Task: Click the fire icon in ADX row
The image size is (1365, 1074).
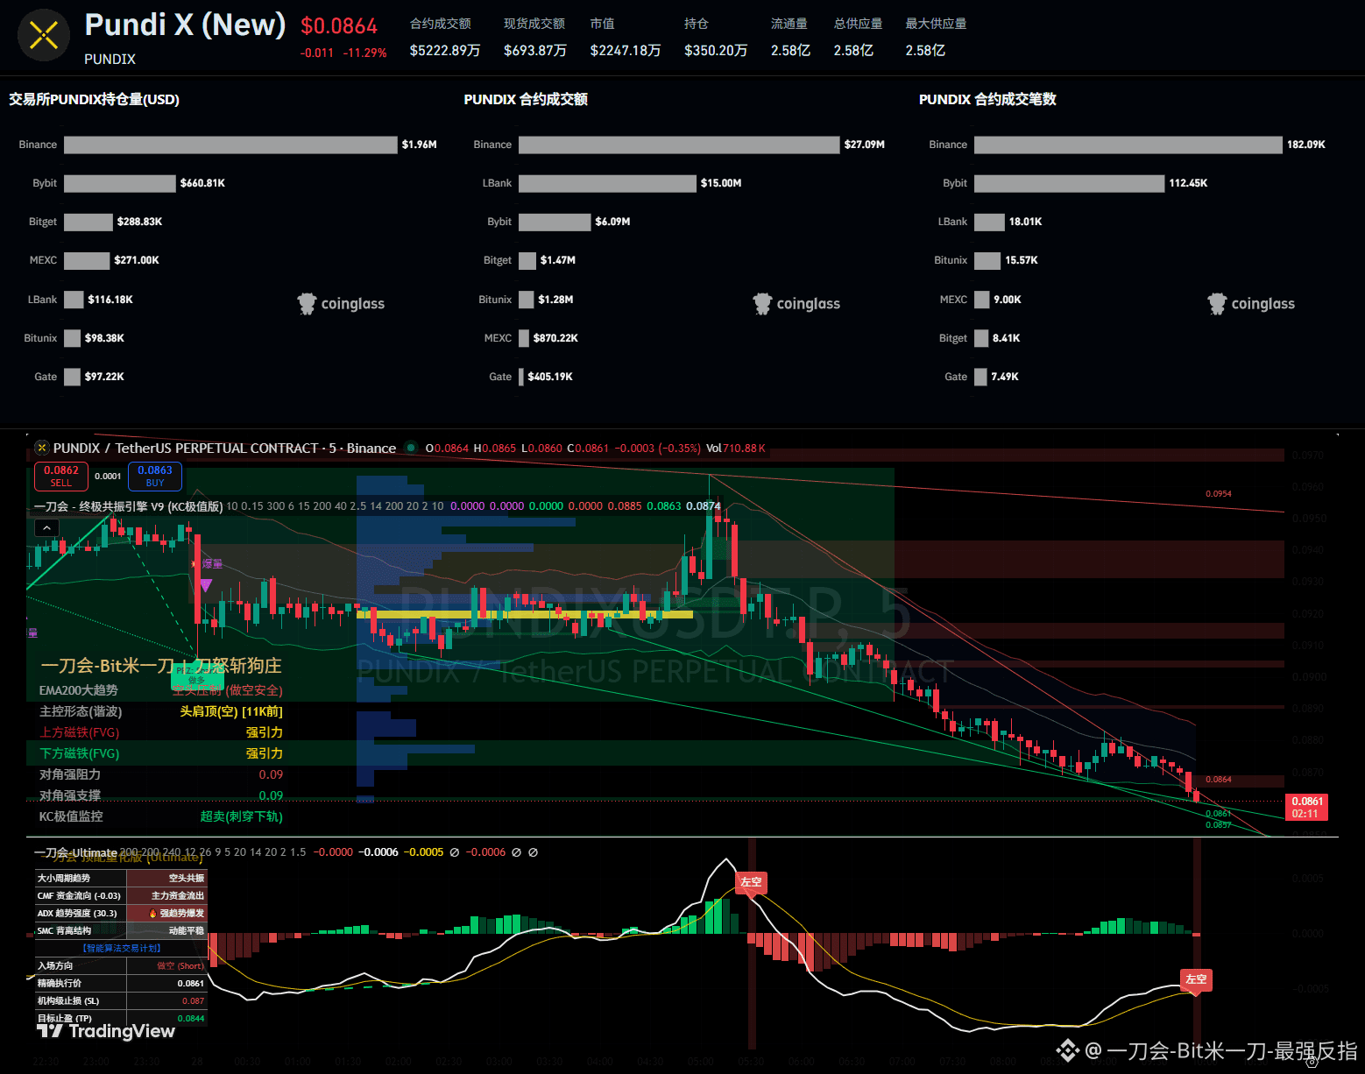Action: coord(153,914)
